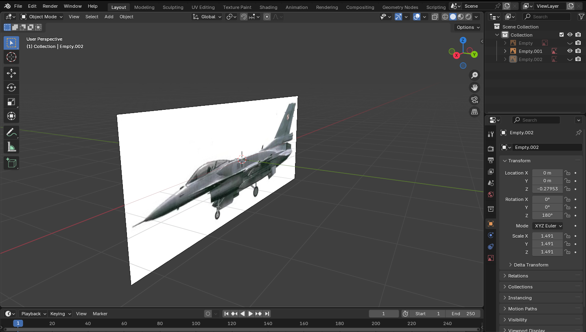Click the Blender logo menu
The height and width of the screenshot is (332, 586).
[7, 6]
